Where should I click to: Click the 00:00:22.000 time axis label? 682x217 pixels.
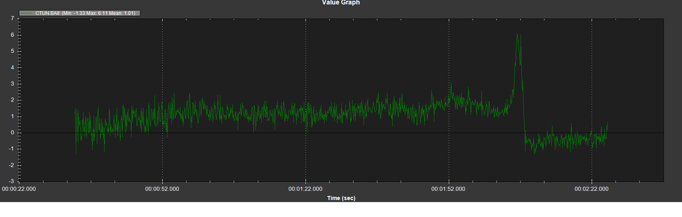click(x=19, y=189)
